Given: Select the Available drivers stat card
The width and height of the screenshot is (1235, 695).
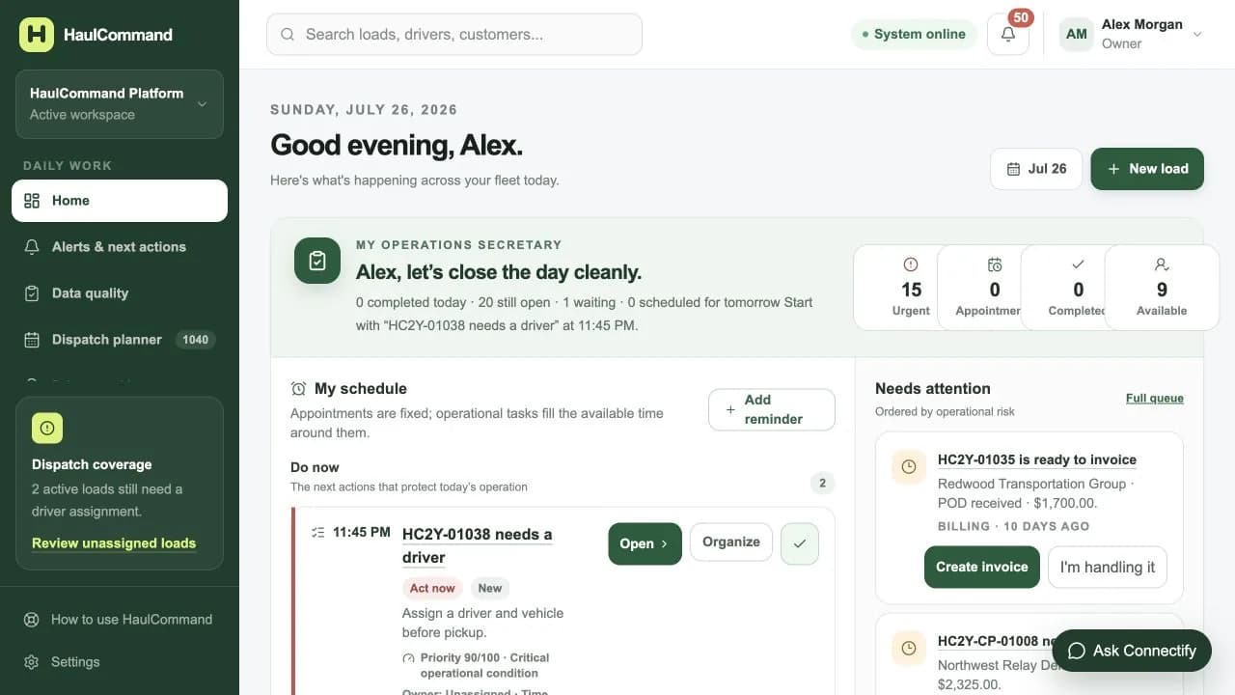Looking at the screenshot, I should (x=1162, y=288).
